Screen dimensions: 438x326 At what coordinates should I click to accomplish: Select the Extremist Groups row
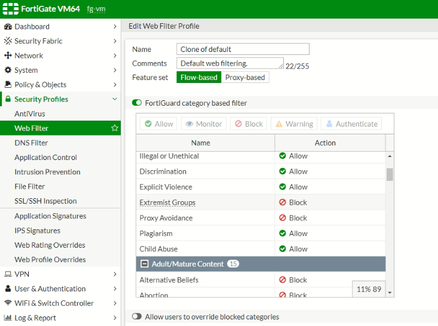[261, 202]
